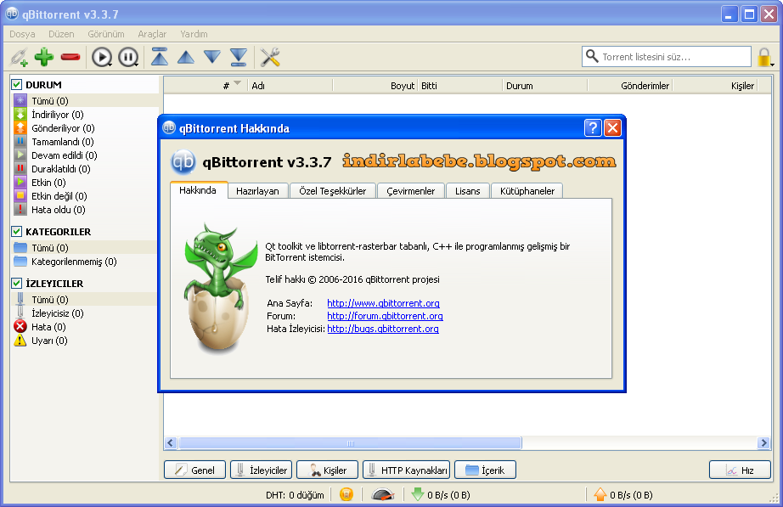Click the padlock lock icon in toolbar

point(764,58)
